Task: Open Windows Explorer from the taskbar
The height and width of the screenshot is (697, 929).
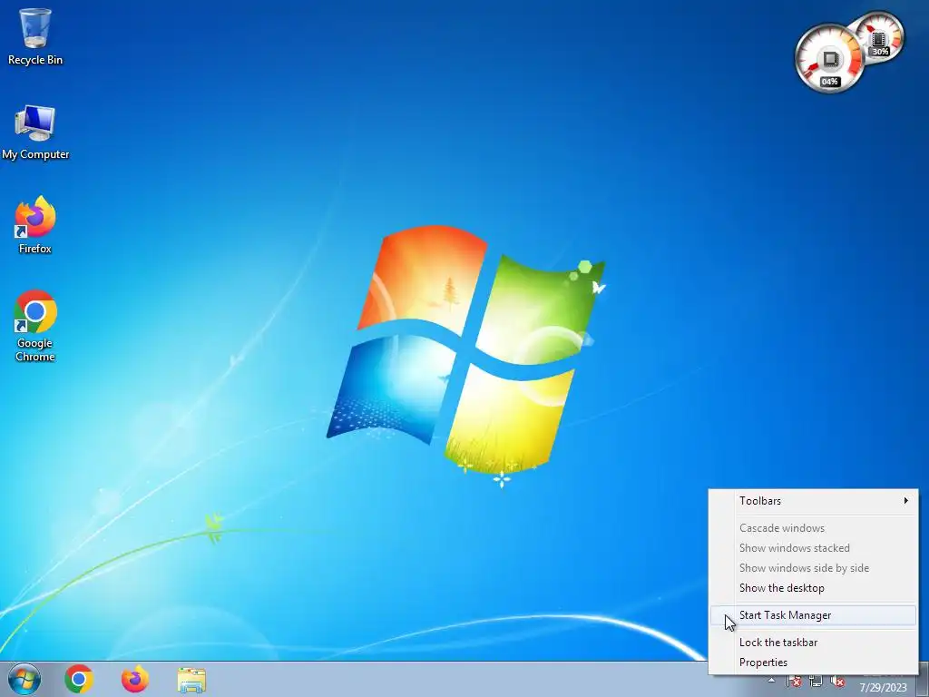Action: 191,680
